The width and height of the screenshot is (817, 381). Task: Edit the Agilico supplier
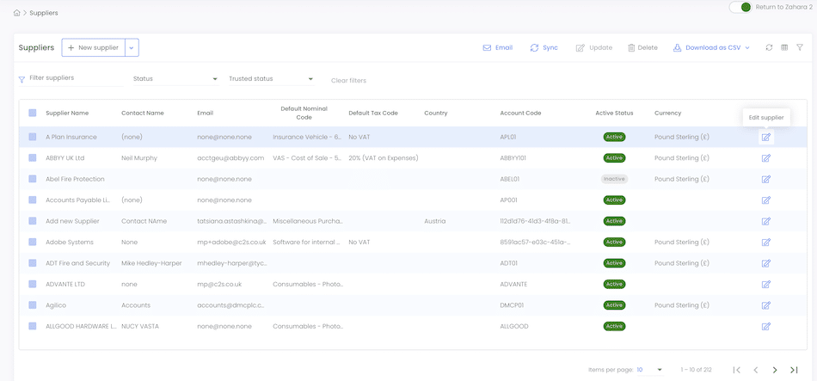(766, 305)
